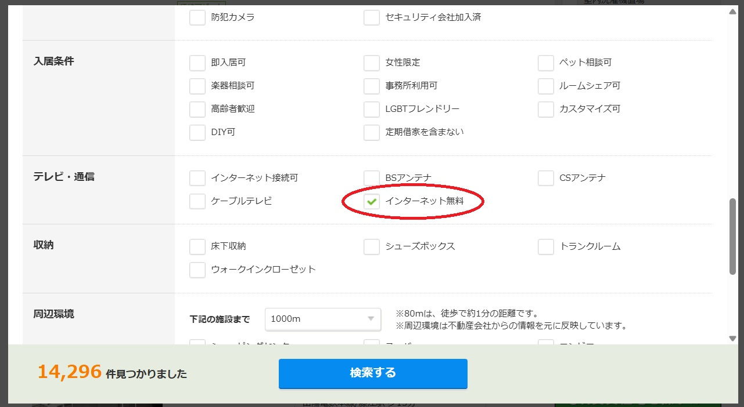The width and height of the screenshot is (744, 407).
Task: Check the 即入居可 option
Action: [197, 63]
